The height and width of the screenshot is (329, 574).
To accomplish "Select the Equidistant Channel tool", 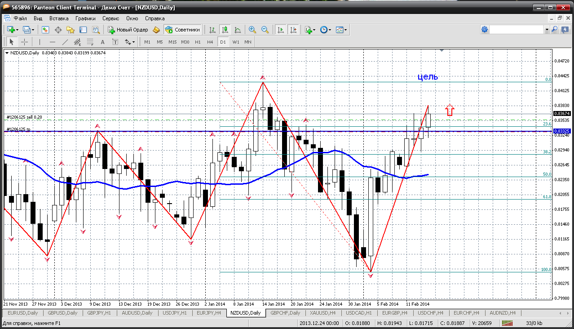I will [77, 42].
